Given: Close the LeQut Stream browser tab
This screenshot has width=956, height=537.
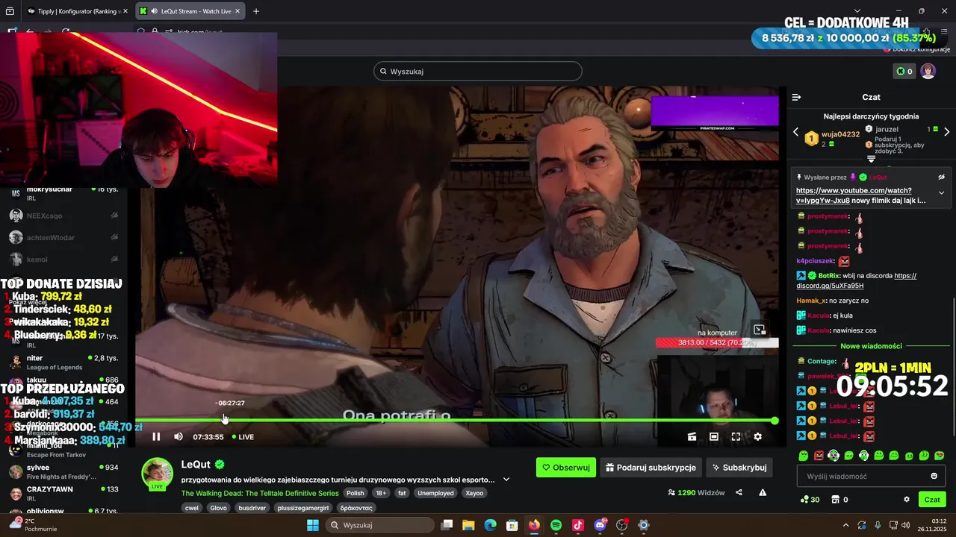Looking at the screenshot, I should tap(238, 11).
